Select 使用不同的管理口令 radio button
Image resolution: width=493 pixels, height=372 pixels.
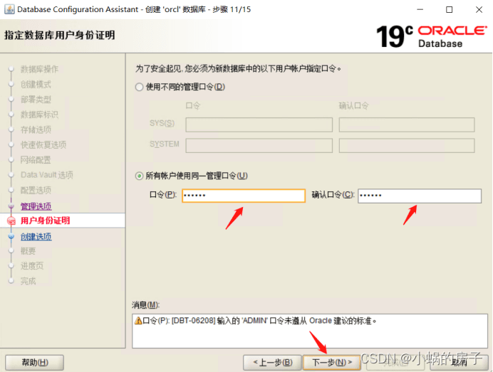(x=139, y=87)
